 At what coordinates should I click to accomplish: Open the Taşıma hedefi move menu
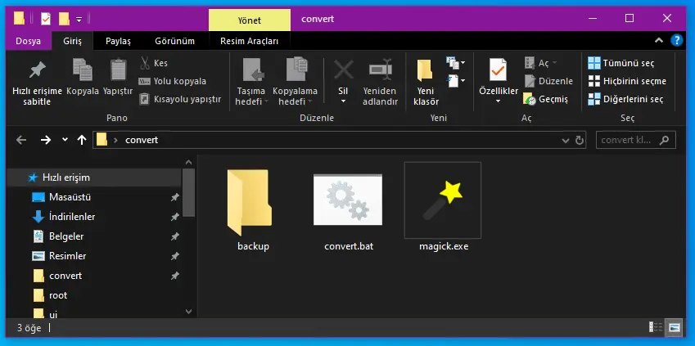(x=251, y=83)
